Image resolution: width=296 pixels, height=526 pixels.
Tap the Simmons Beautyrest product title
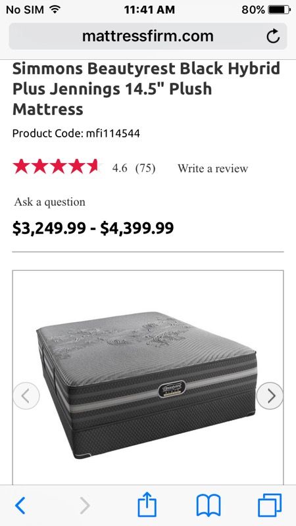point(146,89)
